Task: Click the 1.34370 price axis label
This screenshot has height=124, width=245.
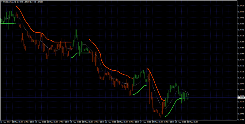Action: tap(241, 102)
